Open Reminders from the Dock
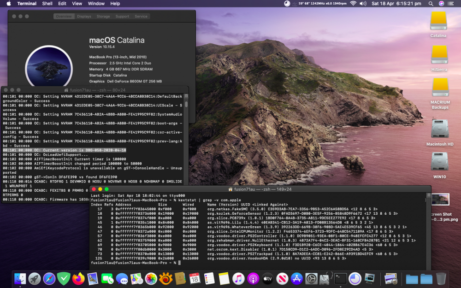The height and width of the screenshot is (288, 461). tap(209, 279)
